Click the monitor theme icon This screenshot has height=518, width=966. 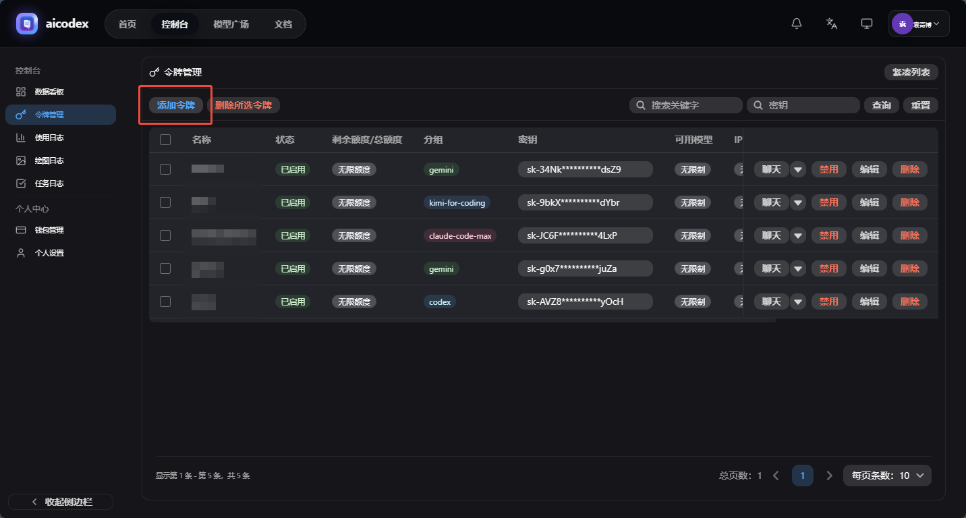click(x=867, y=24)
